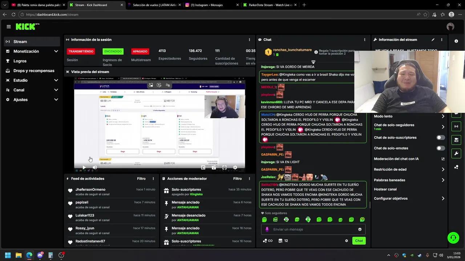Open the Chat panel three-dot menu
The height and width of the screenshot is (261, 465).
[x=365, y=40]
